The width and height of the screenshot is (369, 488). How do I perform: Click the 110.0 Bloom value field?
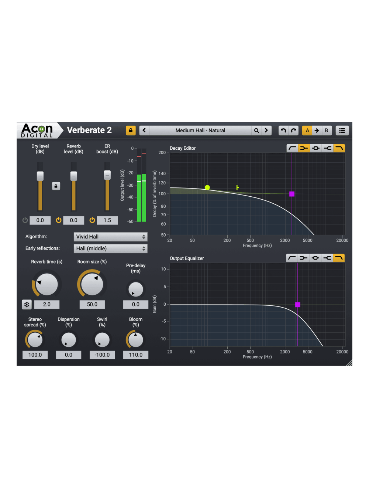coord(135,355)
